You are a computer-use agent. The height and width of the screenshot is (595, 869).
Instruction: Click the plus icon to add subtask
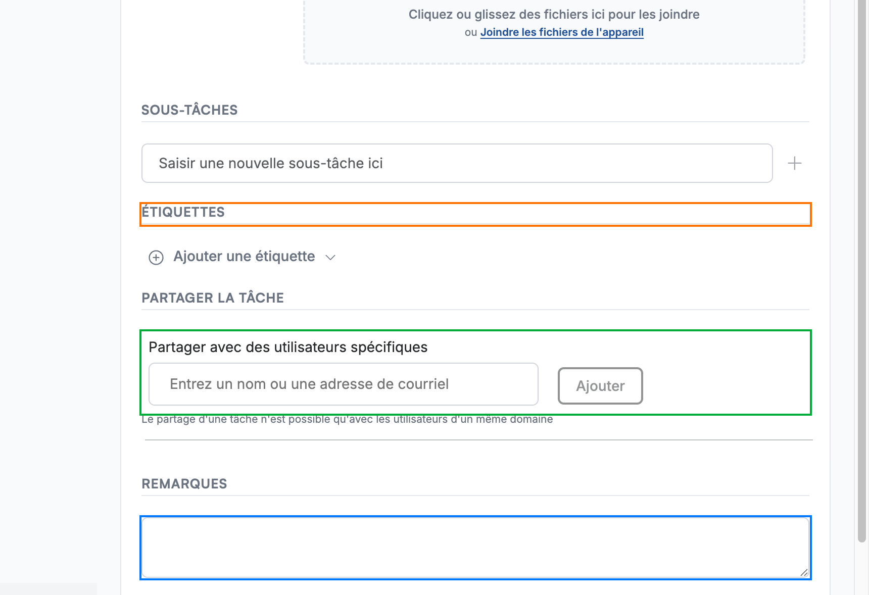point(794,163)
